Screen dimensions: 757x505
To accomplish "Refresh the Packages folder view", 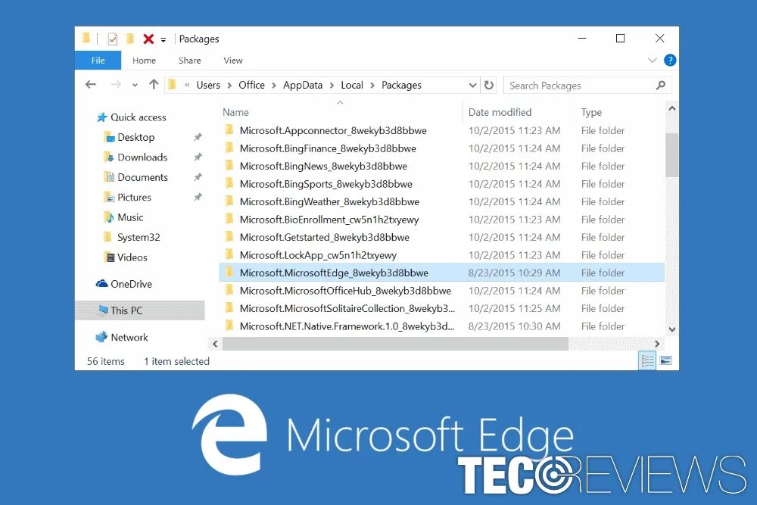I will point(489,85).
